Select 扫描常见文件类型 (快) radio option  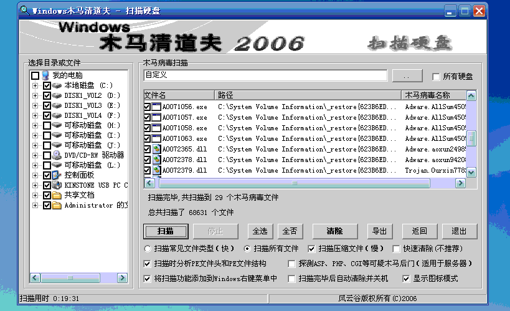148,249
